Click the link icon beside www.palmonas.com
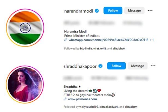This screenshot has height=112, width=168. (65, 99)
